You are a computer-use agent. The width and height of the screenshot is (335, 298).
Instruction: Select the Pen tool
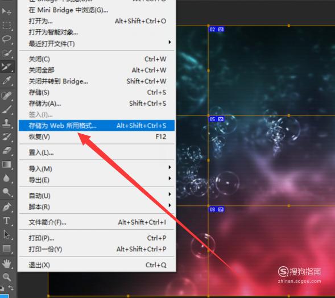(x=6, y=207)
